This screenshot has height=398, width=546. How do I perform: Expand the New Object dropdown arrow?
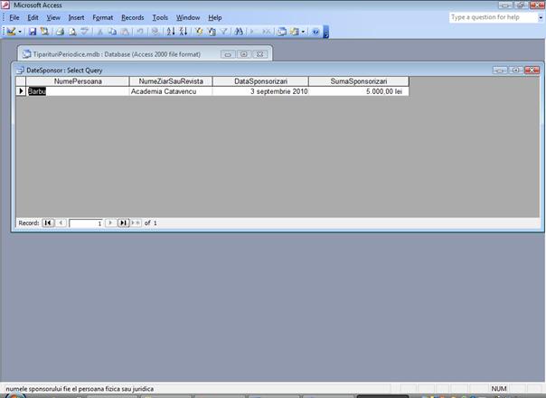(x=303, y=31)
